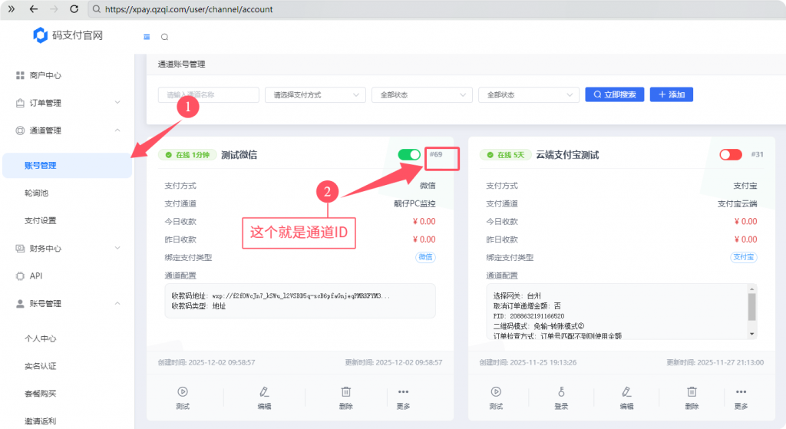Open 更多 options on 云端支付宝测试 card

tap(741, 398)
